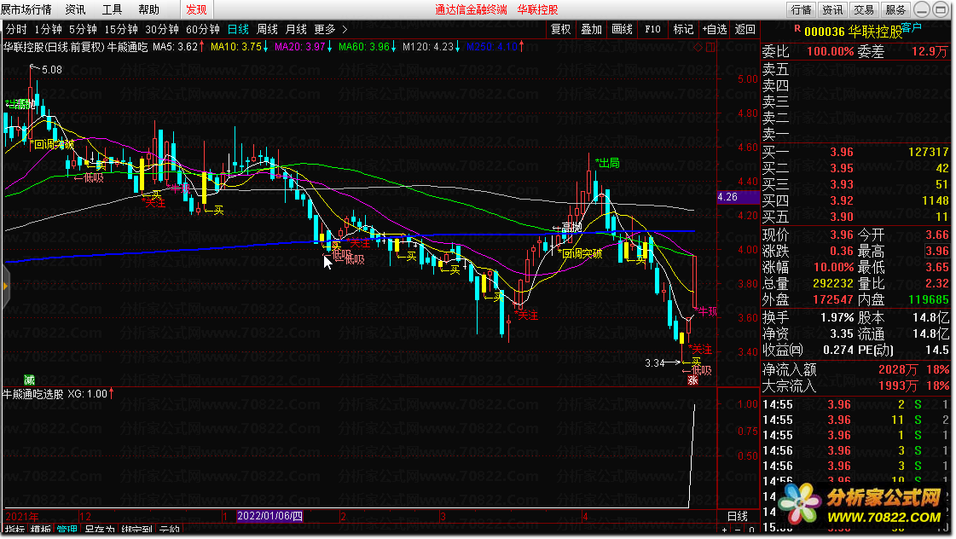
Task: Click the 绑定到 bottom button
Action: pos(137,530)
